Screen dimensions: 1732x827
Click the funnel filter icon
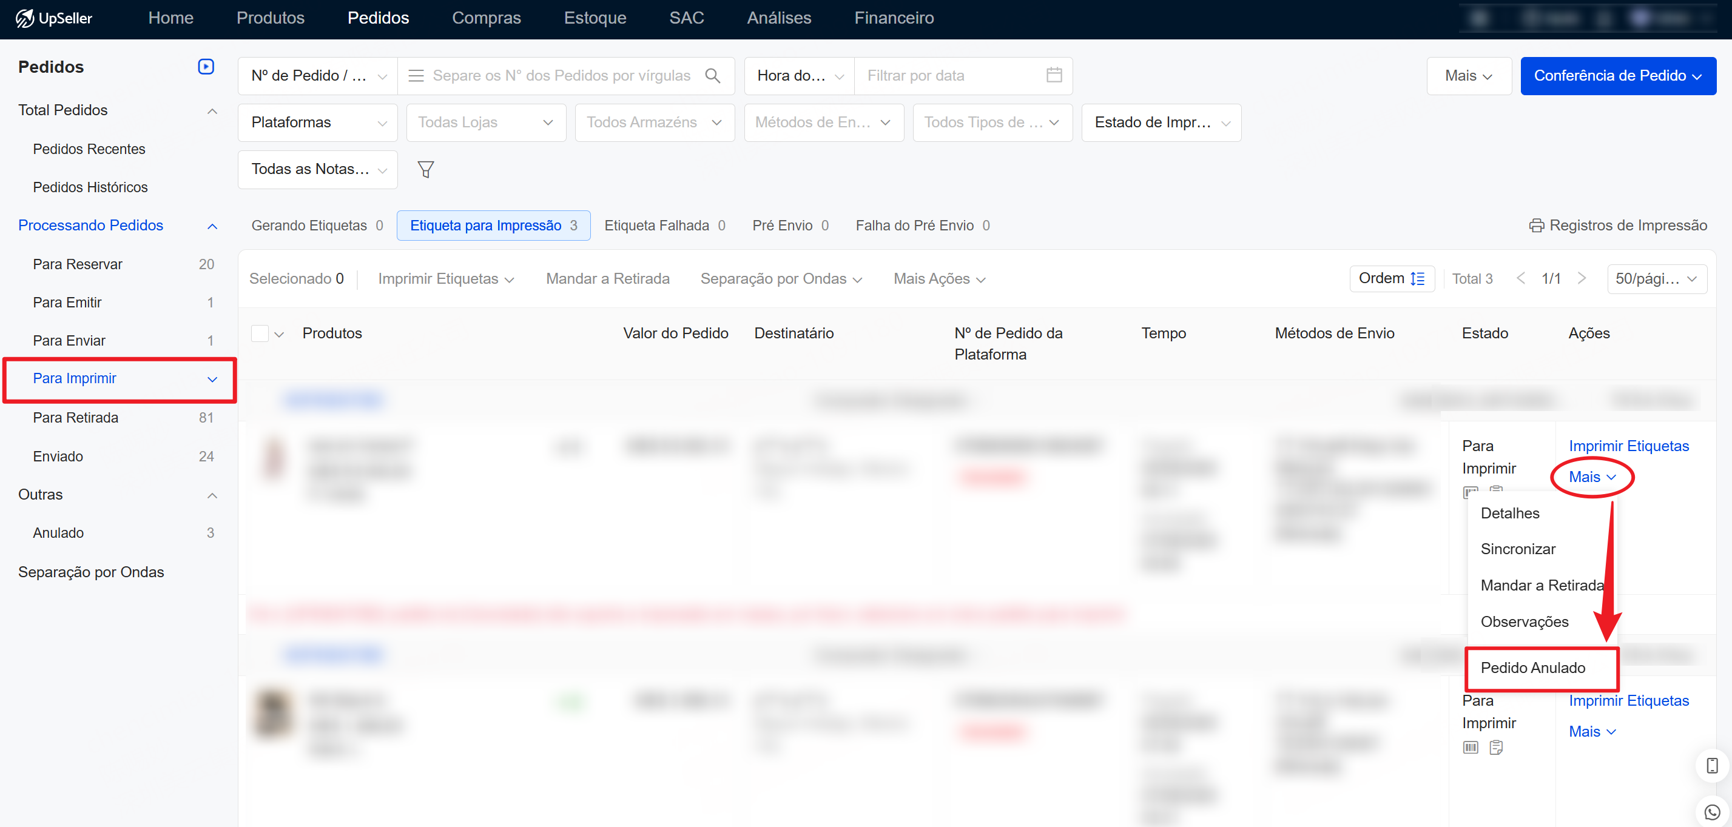425,169
